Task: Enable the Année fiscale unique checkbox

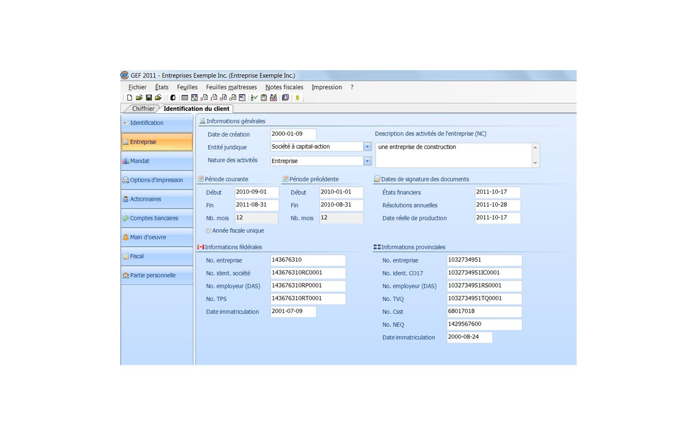Action: pos(209,231)
